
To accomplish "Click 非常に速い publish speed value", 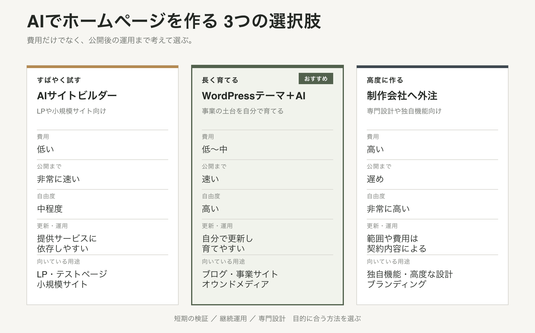I will (x=58, y=179).
